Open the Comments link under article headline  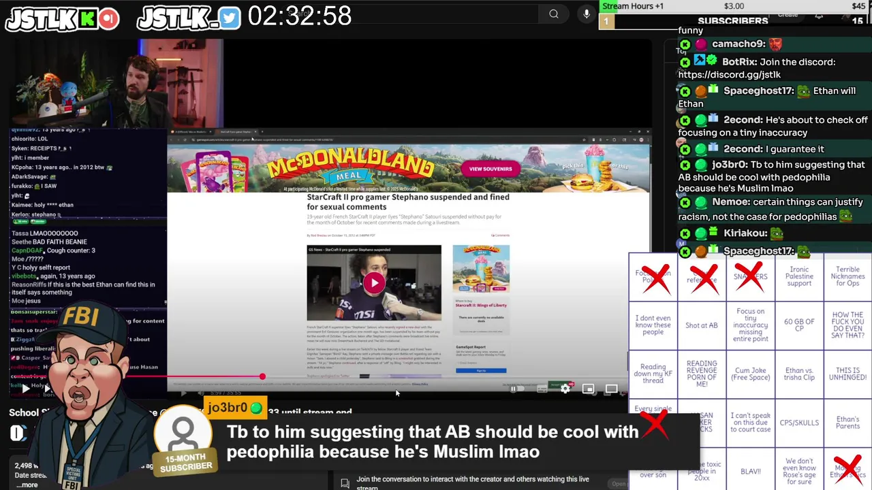[501, 235]
